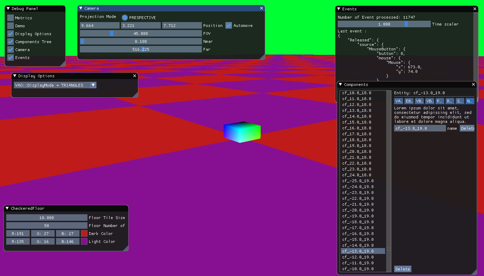Click the Camera window title bar

tap(171, 8)
